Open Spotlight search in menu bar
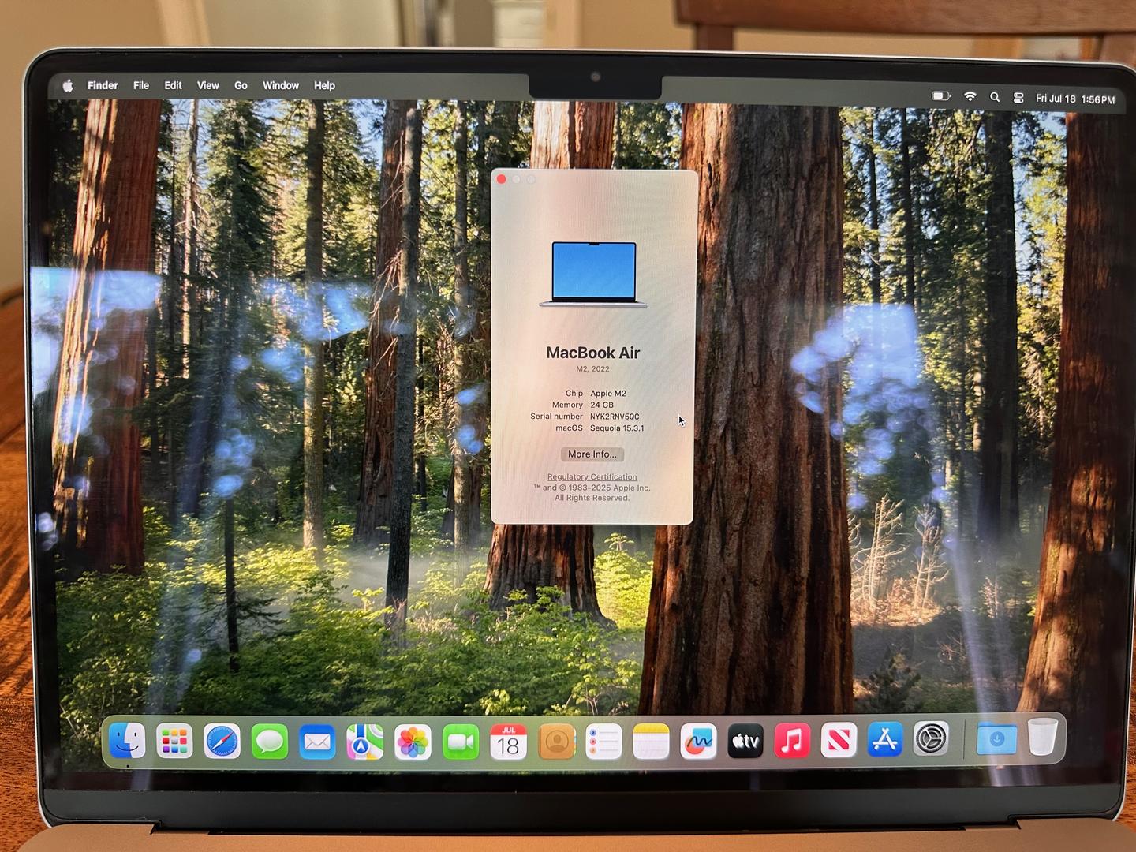Viewport: 1136px width, 852px height. pos(995,97)
